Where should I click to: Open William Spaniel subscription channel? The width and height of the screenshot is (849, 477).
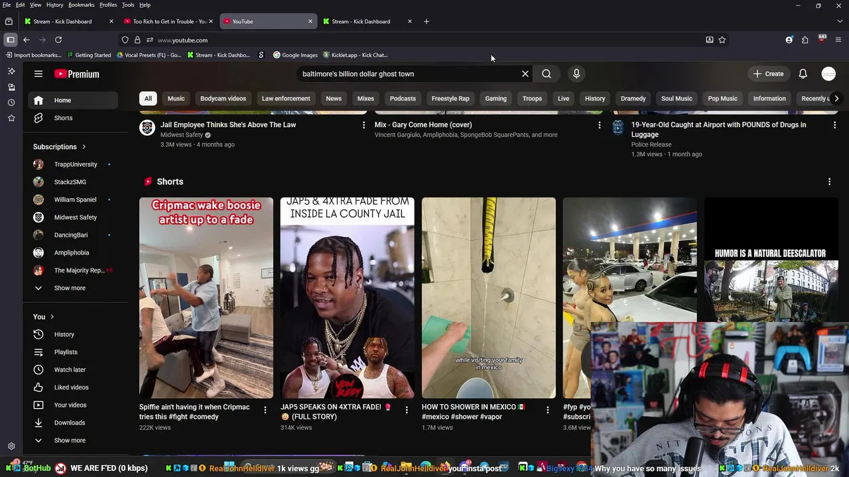pos(73,199)
